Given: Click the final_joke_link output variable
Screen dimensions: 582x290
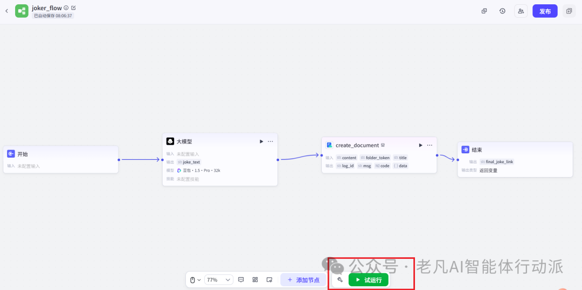Looking at the screenshot, I should click(497, 162).
